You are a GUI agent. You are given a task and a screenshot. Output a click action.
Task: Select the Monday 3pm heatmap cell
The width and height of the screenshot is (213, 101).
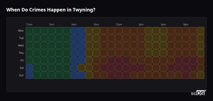(x=141, y=31)
